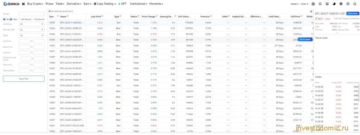Sort by Price Change column arrows
Screen dimensions: 360x135
coord(157,16)
